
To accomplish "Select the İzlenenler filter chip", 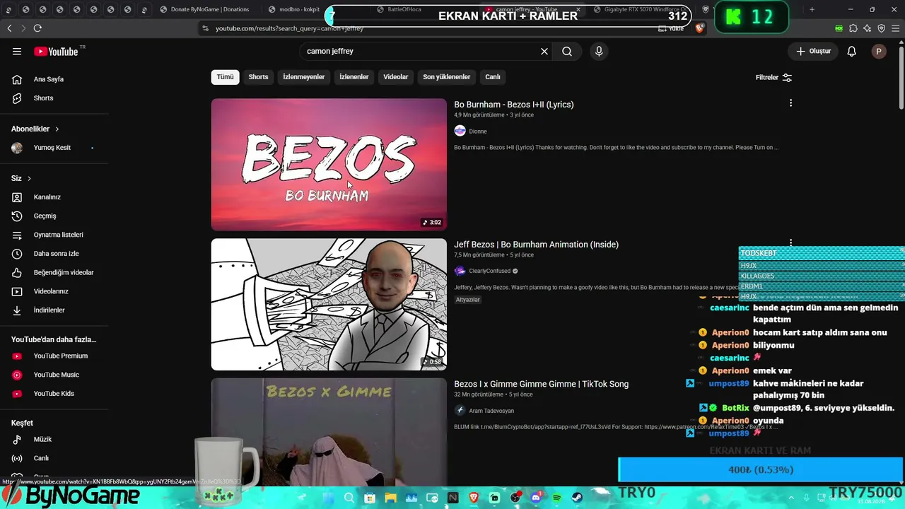I will pos(354,77).
